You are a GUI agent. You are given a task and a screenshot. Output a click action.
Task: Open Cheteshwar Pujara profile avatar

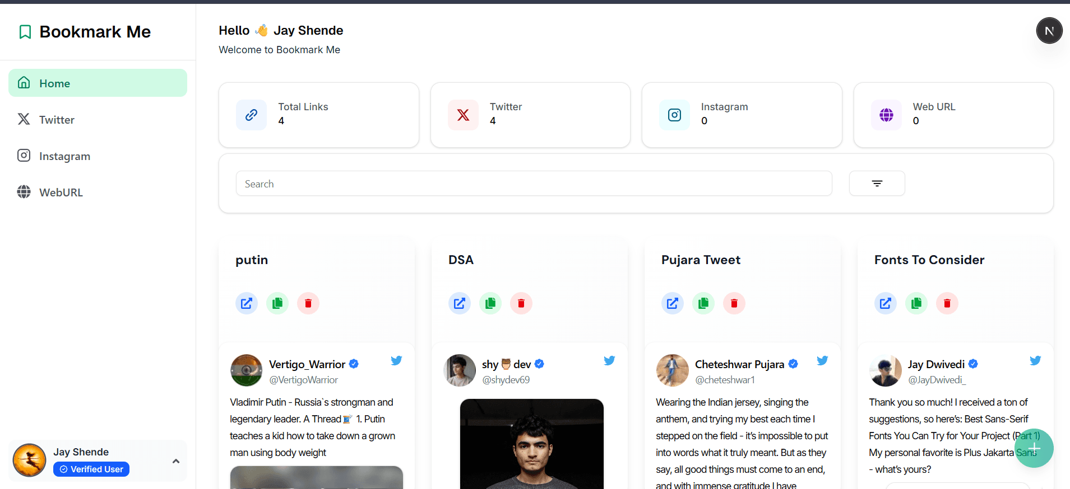673,370
